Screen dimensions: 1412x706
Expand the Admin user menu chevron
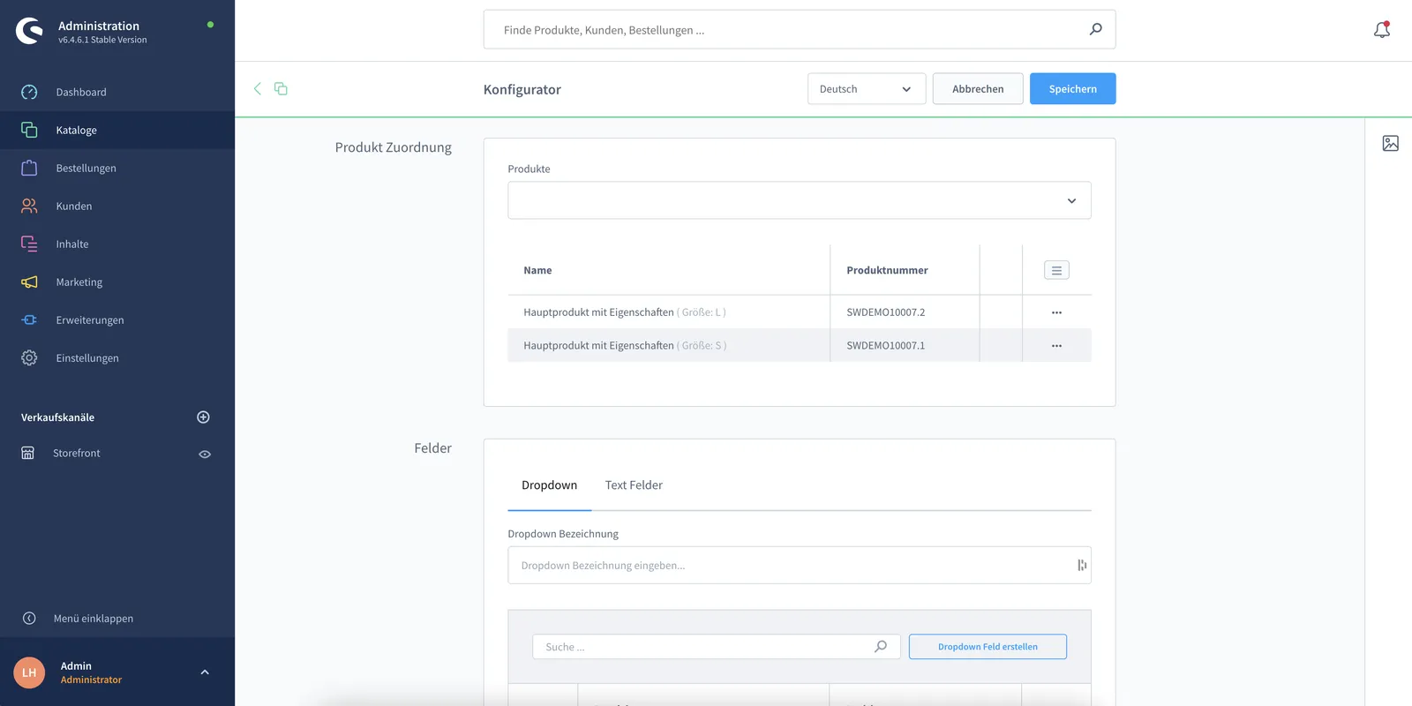205,672
